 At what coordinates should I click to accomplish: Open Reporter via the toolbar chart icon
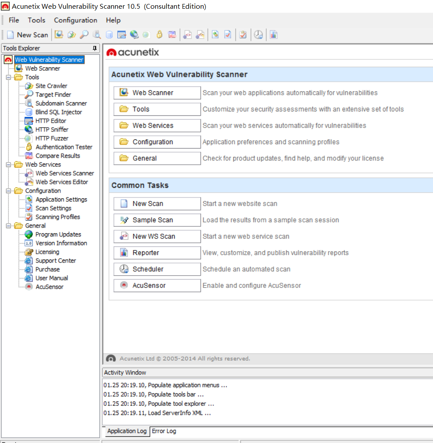(x=274, y=35)
